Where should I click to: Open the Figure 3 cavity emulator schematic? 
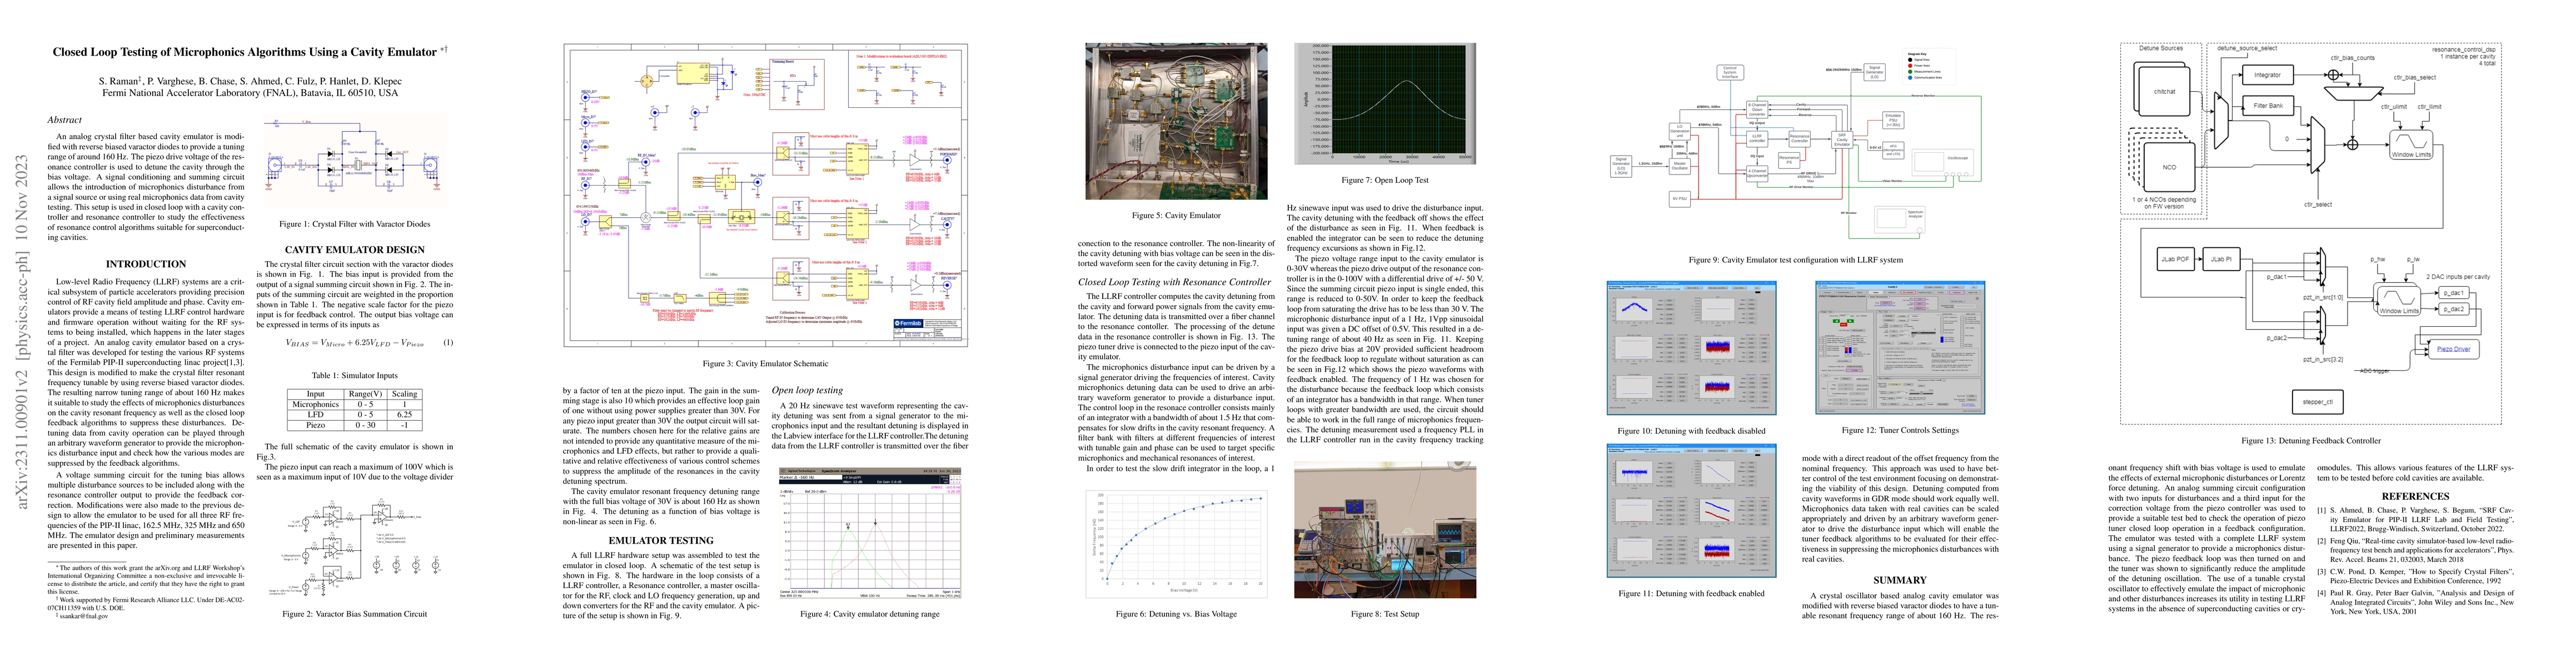(x=766, y=196)
